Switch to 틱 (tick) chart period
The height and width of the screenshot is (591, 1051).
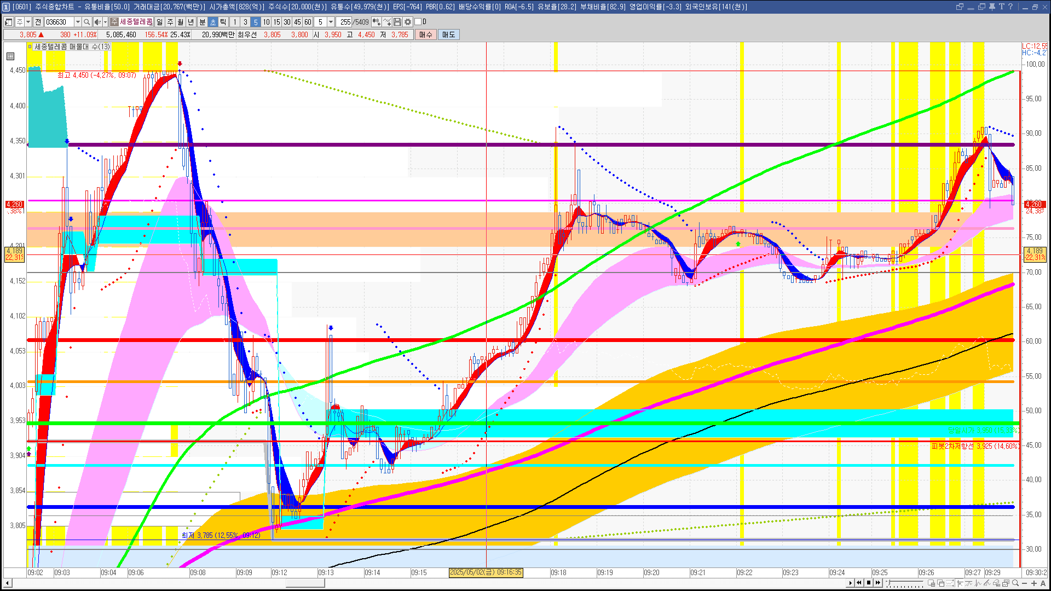(x=223, y=22)
